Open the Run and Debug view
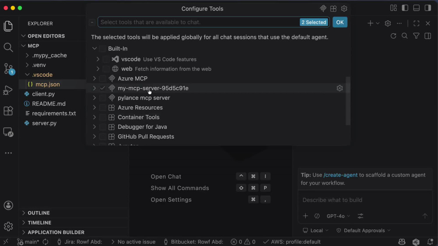The image size is (438, 246). [8, 90]
